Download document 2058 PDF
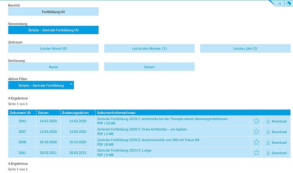The height and width of the screenshot is (173, 293). (276, 142)
